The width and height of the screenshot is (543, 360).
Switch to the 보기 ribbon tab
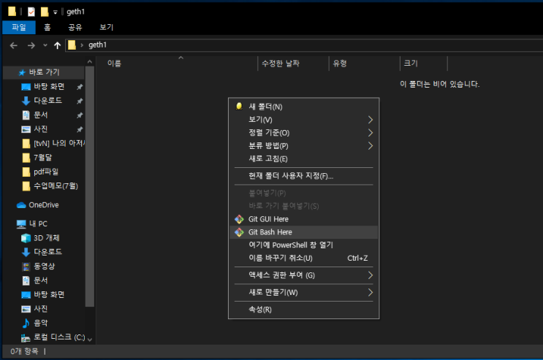[106, 27]
